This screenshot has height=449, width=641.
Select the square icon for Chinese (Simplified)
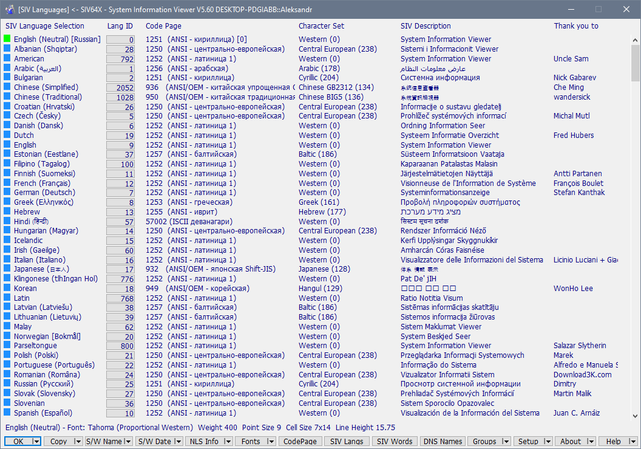coord(7,86)
